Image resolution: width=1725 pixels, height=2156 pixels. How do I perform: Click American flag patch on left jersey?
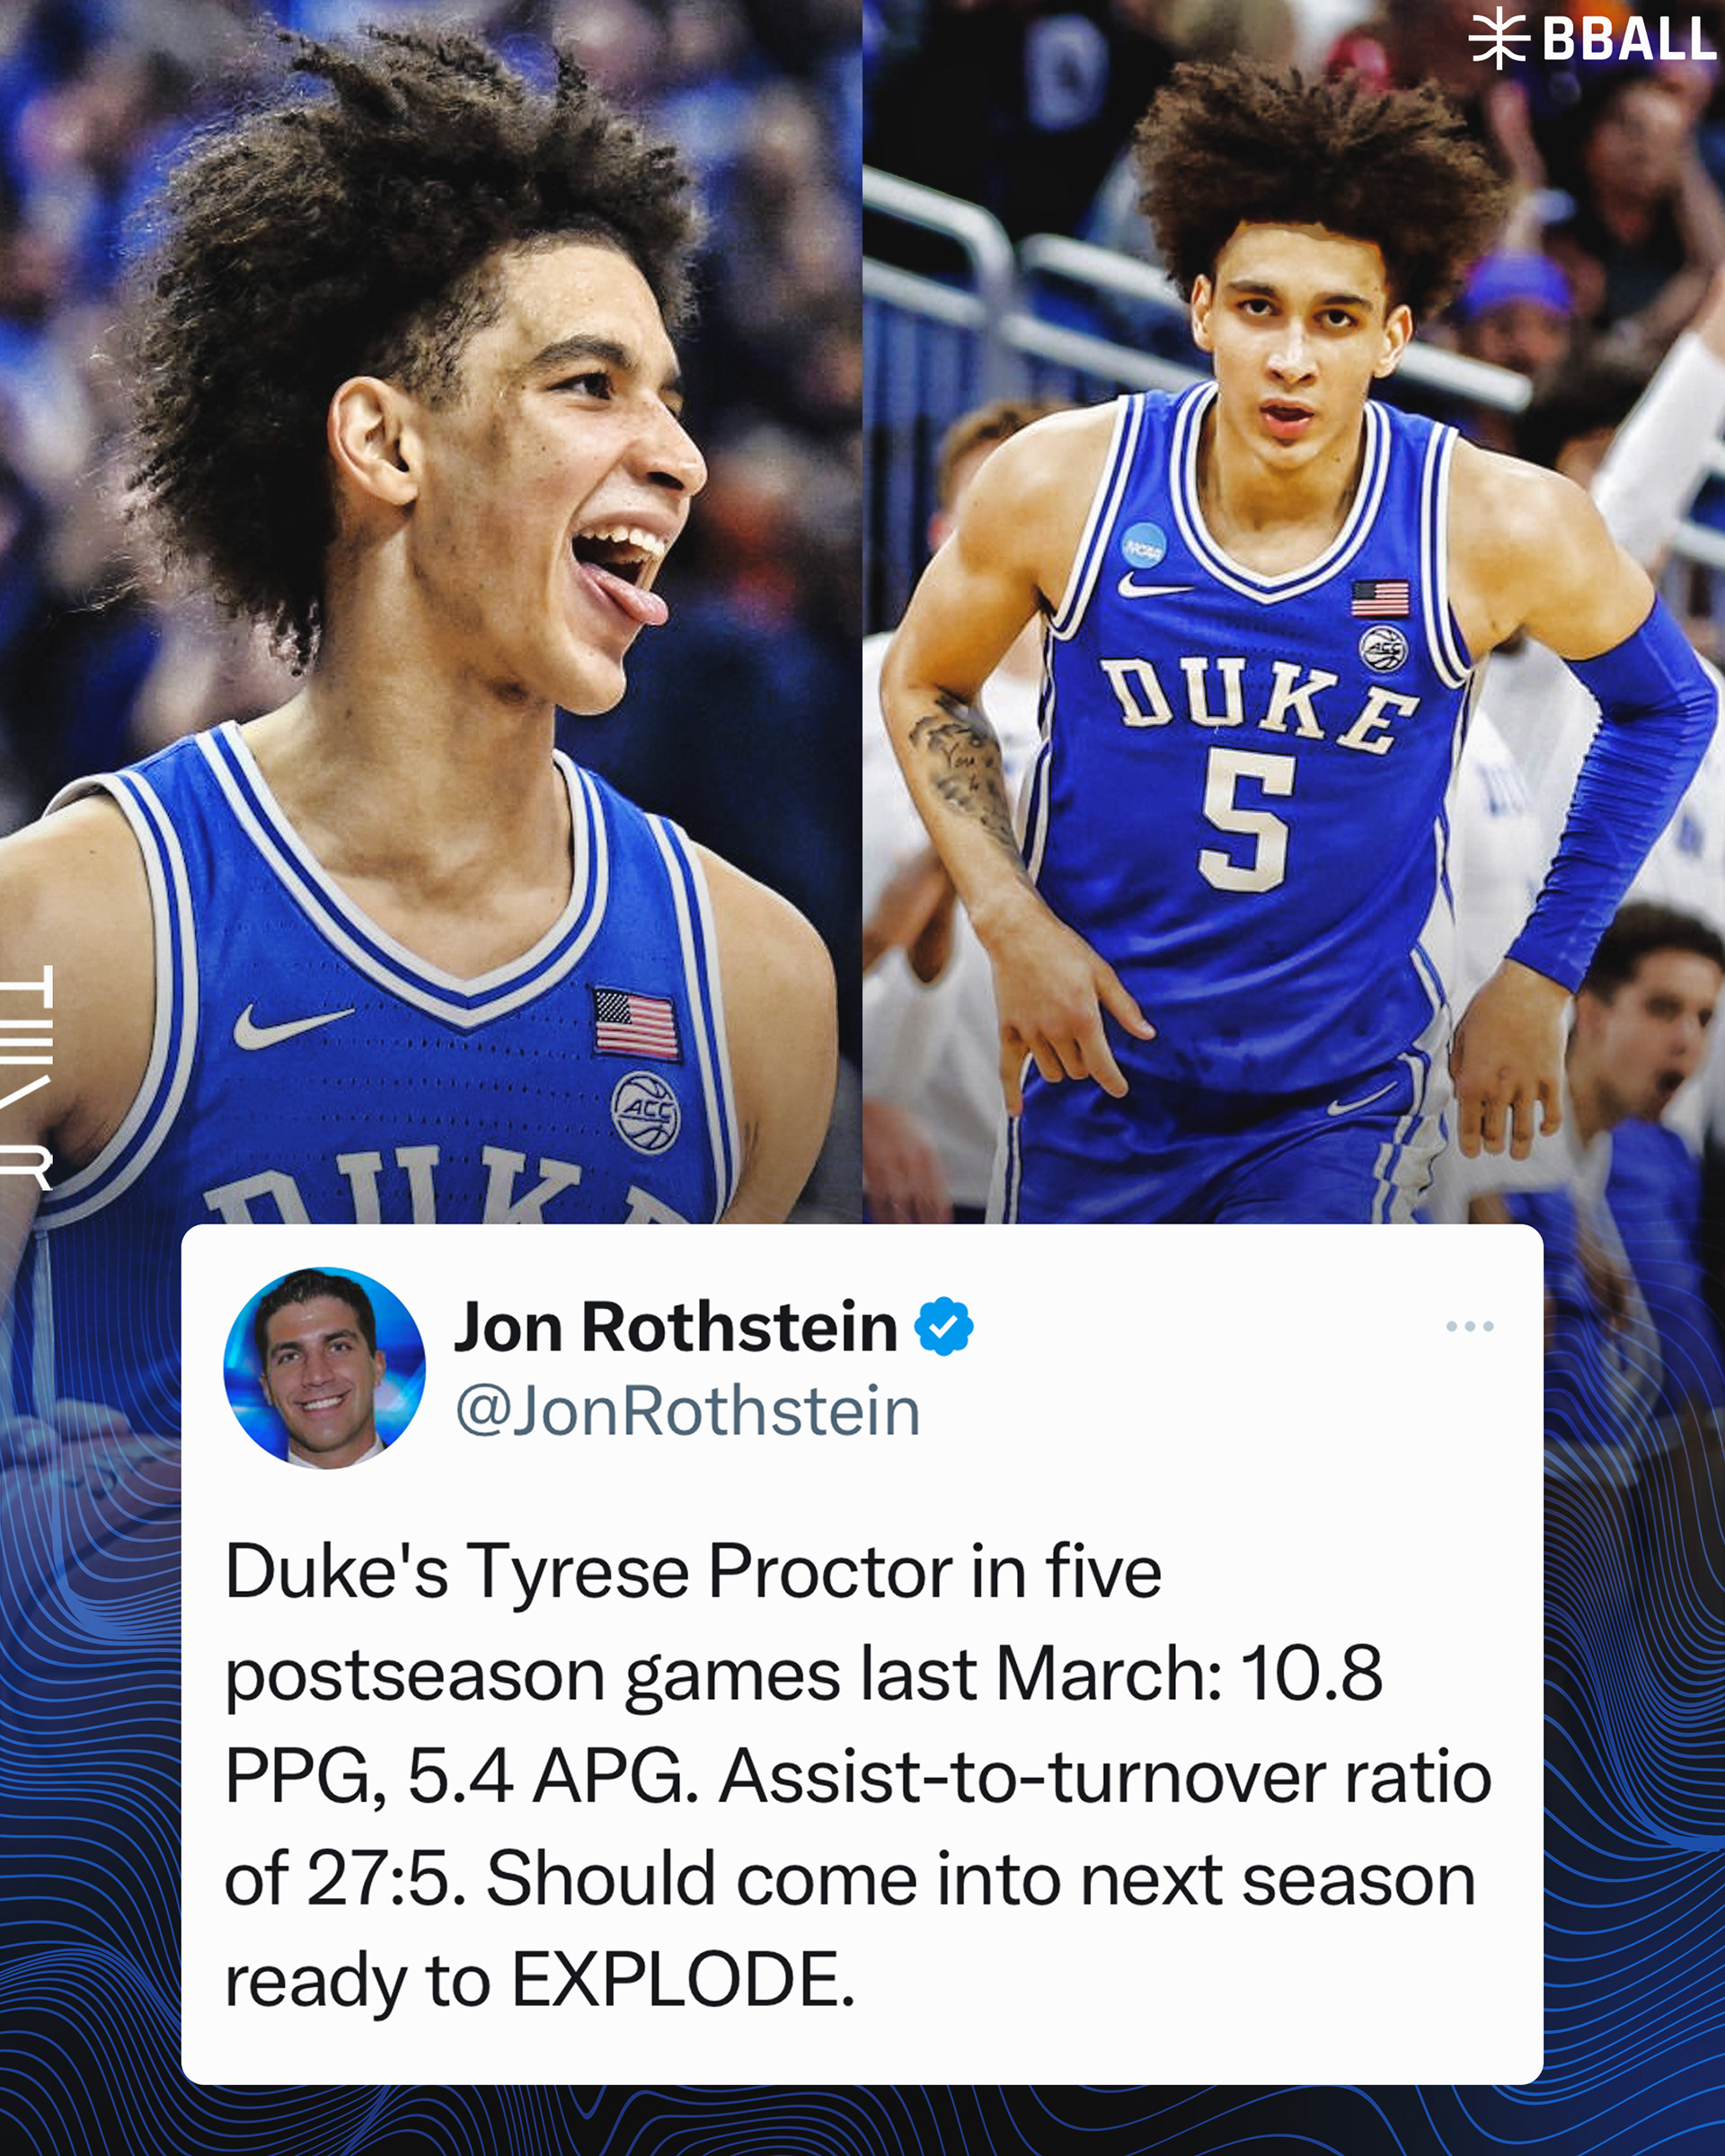(635, 1023)
